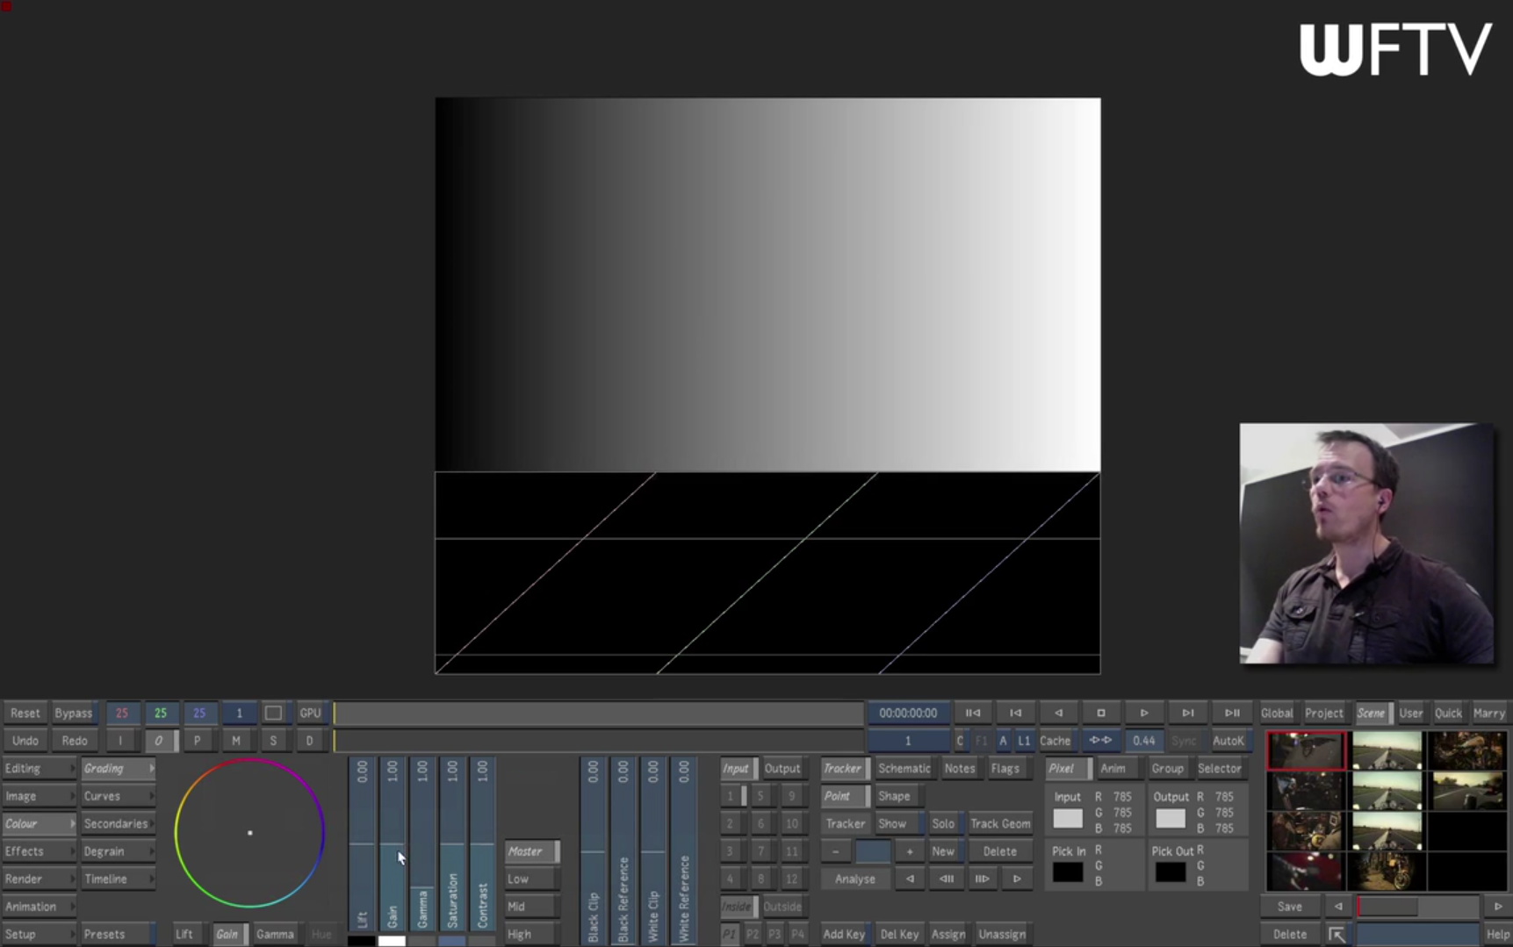
Task: Step to next frame with the right-arrow-and-bar button
Action: pyautogui.click(x=1187, y=713)
